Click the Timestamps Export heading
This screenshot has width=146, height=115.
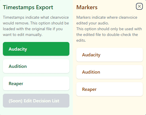tap(28, 7)
